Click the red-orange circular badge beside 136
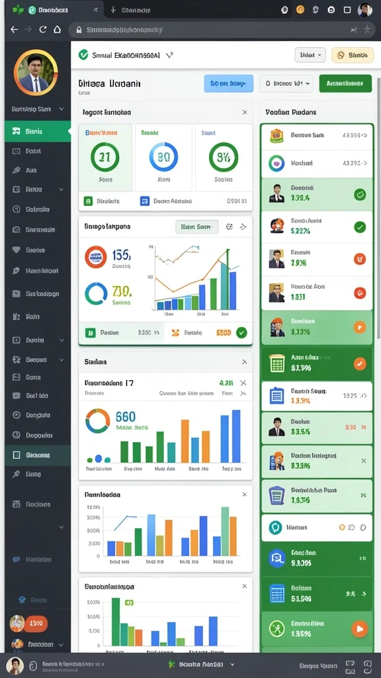Viewport: 381px width, 678px height. click(96, 258)
